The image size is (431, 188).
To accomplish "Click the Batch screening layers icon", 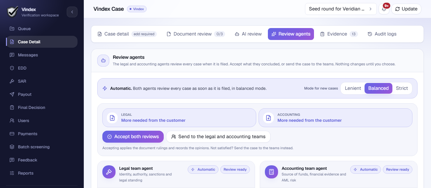I will [12, 147].
